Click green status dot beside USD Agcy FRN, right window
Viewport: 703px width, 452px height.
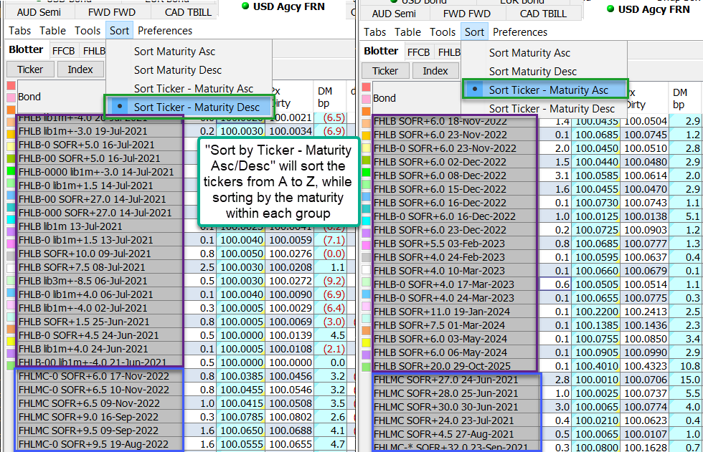[x=610, y=9]
